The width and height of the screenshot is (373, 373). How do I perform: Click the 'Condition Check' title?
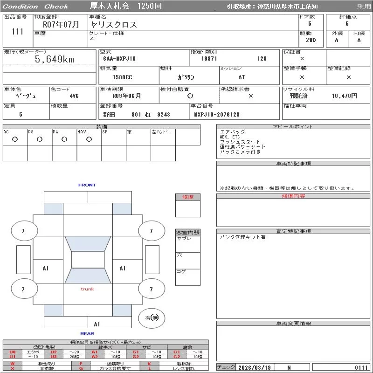tap(35, 7)
